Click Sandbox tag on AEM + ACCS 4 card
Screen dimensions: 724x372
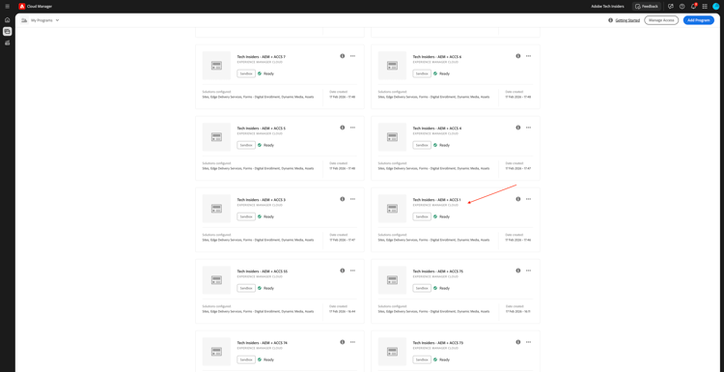click(422, 145)
